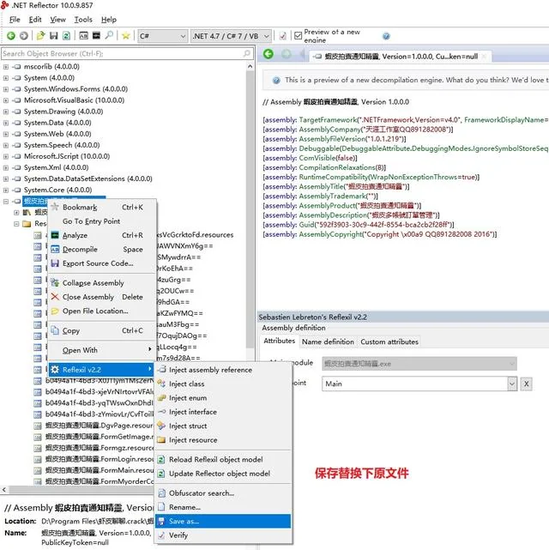This screenshot has height=550, width=549.
Task: Choose Copy in context menu
Action: [x=102, y=330]
